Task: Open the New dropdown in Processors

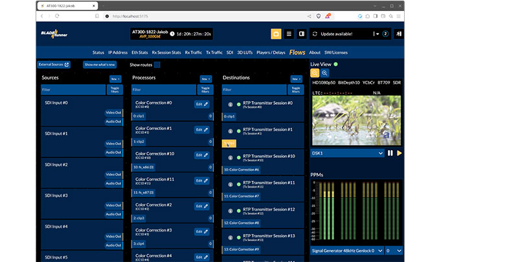Action: [x=206, y=78]
